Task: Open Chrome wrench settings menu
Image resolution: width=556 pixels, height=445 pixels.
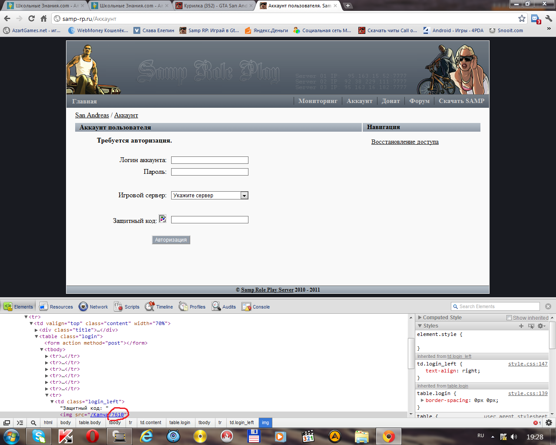Action: pos(549,19)
